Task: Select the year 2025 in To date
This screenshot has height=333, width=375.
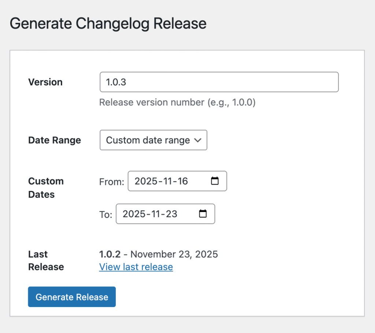Action: coord(134,214)
